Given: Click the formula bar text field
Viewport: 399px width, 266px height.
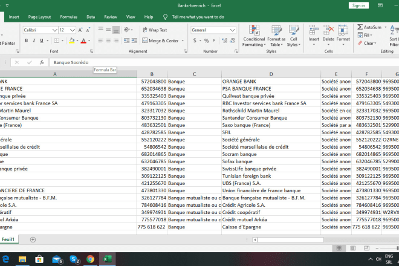Looking at the screenshot, I should [224, 62].
